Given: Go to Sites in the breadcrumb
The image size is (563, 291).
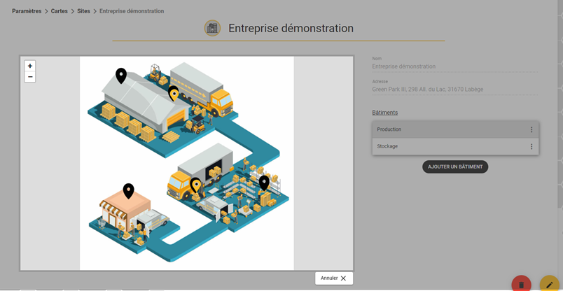Looking at the screenshot, I should (x=83, y=11).
